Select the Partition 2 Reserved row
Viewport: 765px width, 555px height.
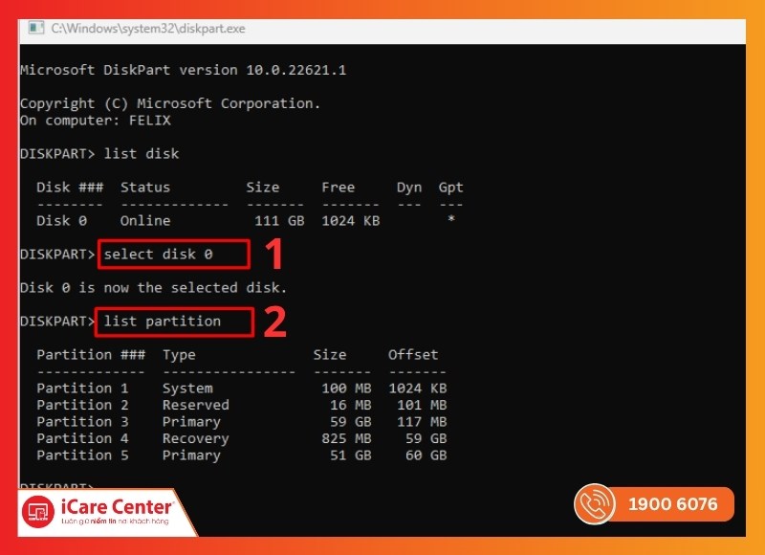point(241,405)
